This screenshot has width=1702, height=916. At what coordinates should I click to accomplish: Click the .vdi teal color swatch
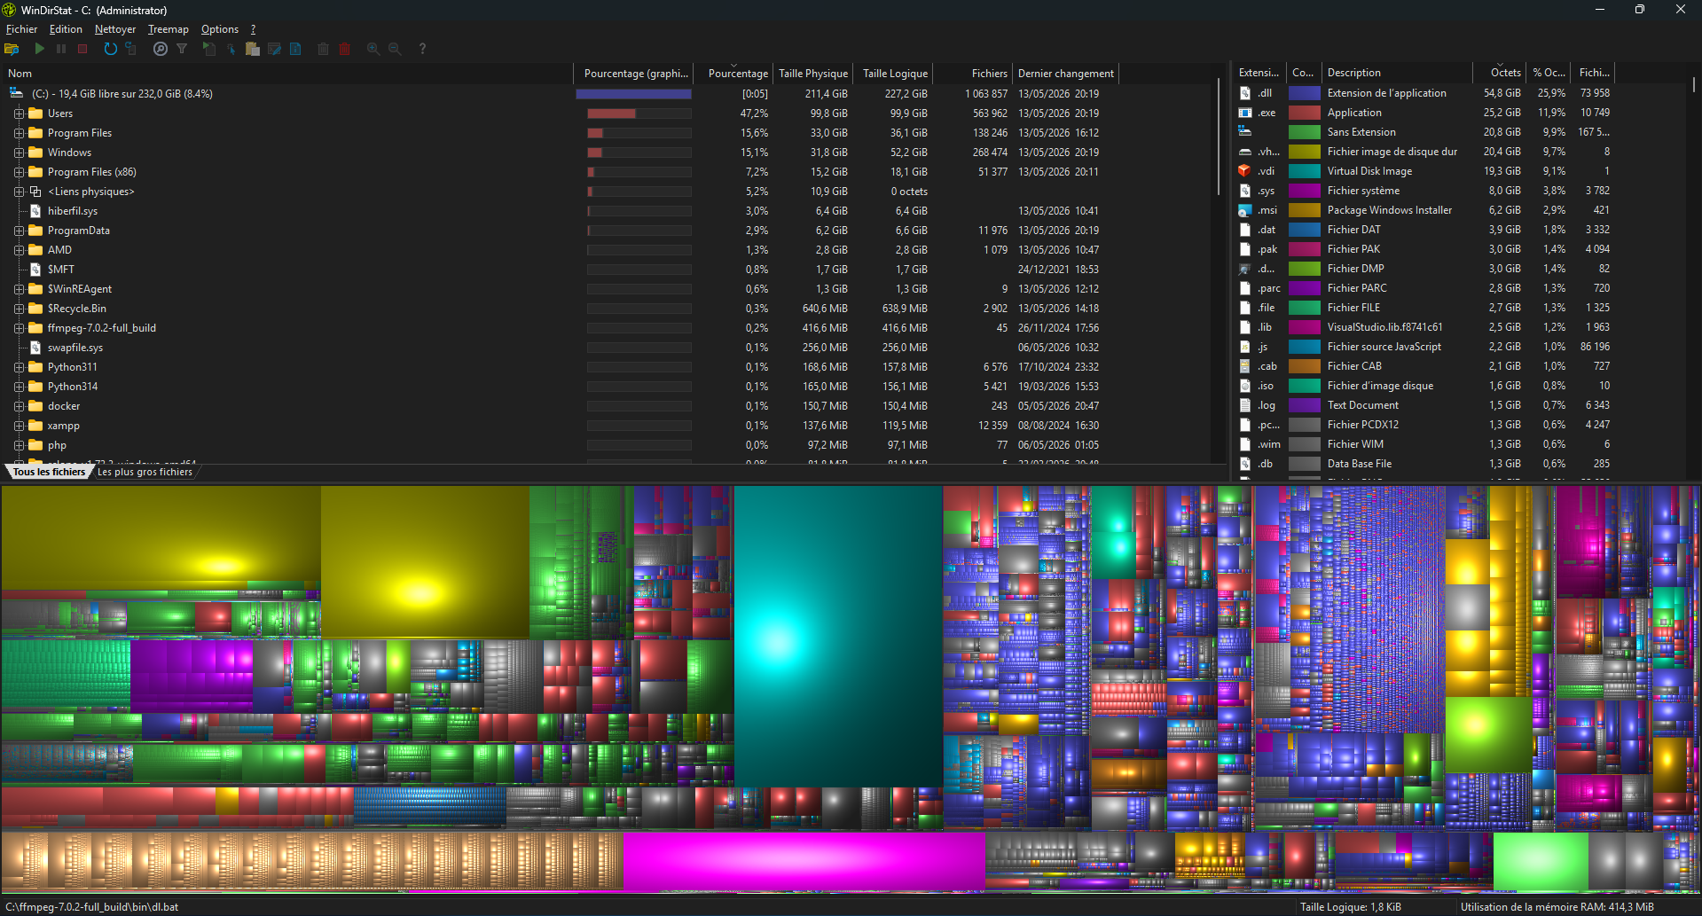coord(1305,171)
